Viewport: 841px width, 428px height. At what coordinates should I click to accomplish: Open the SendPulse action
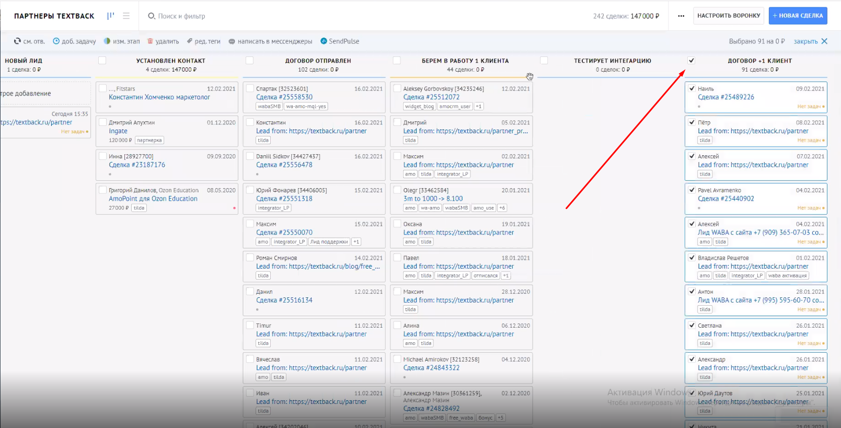click(340, 41)
